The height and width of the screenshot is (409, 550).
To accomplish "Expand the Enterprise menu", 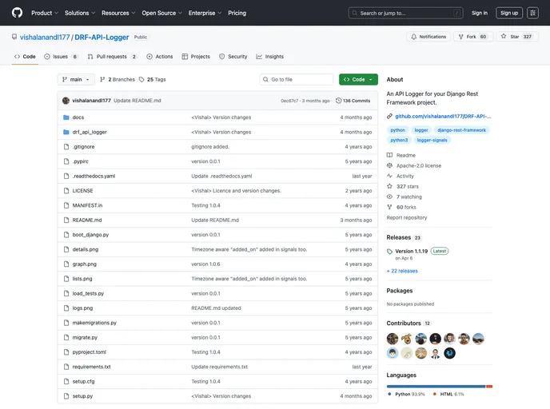I will pyautogui.click(x=205, y=13).
